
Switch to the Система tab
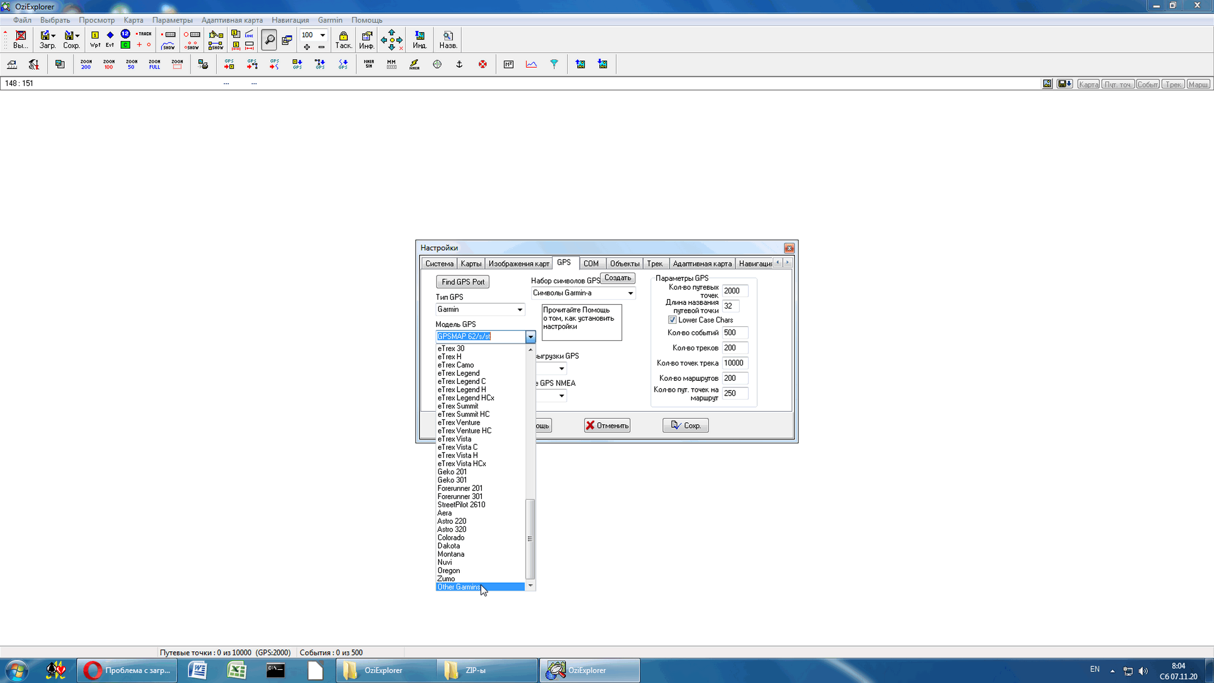coord(439,263)
